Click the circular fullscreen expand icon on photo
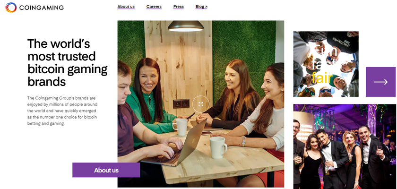The image size is (397, 189). [201, 104]
